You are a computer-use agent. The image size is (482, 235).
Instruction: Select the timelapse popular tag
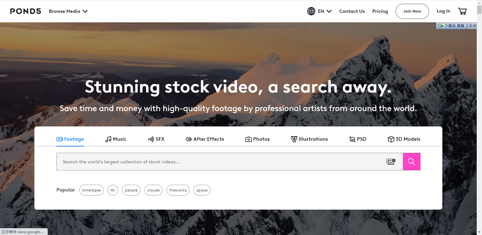click(x=91, y=190)
